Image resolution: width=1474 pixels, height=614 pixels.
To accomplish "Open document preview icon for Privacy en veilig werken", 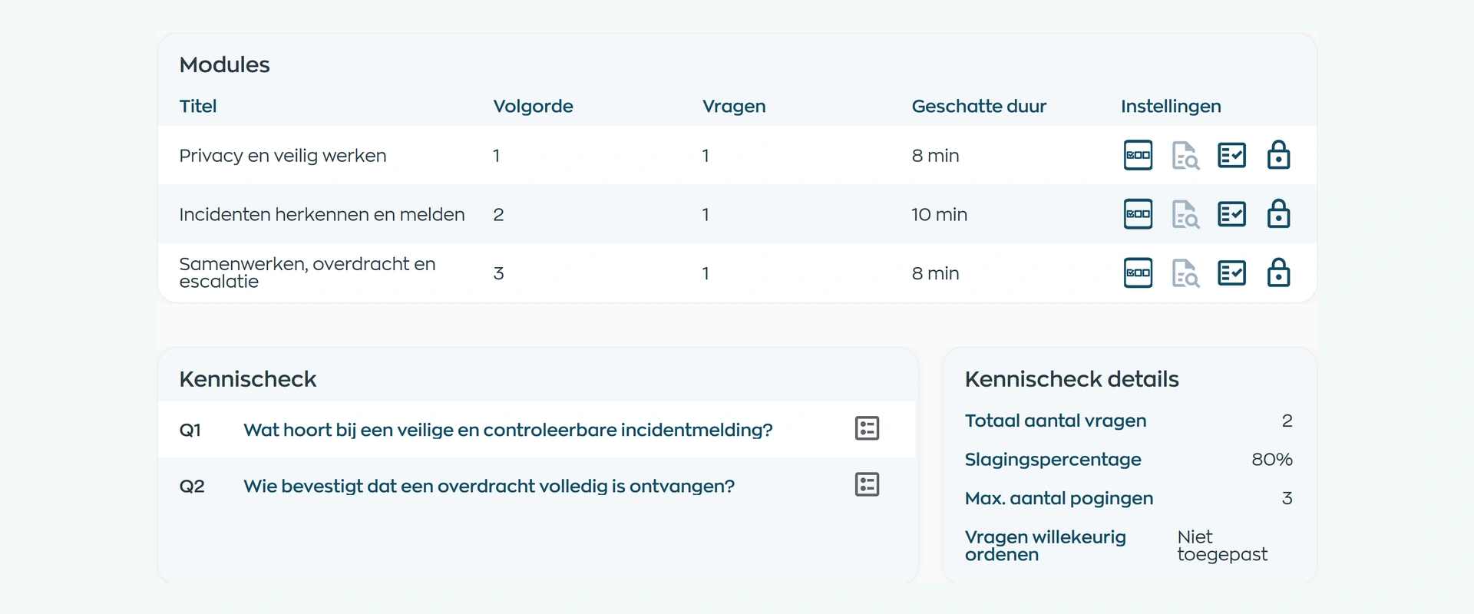I will 1185,155.
